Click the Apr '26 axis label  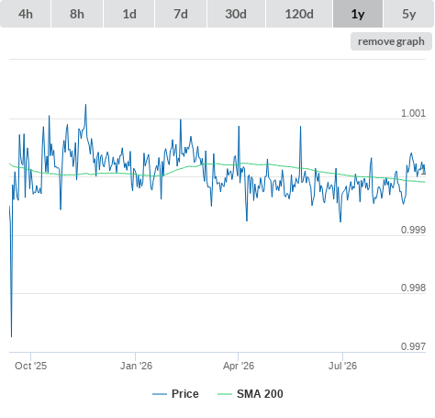click(239, 366)
